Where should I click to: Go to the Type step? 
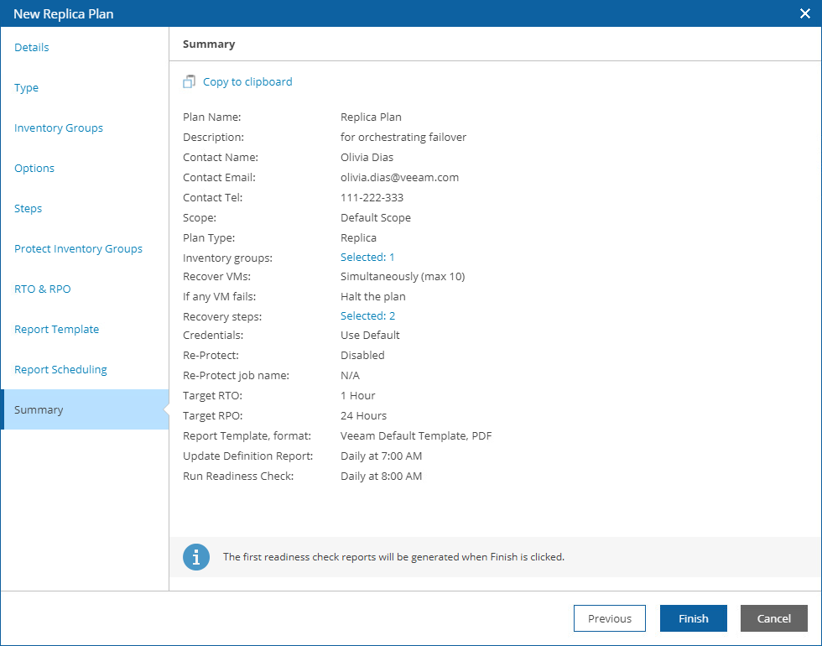coord(27,87)
